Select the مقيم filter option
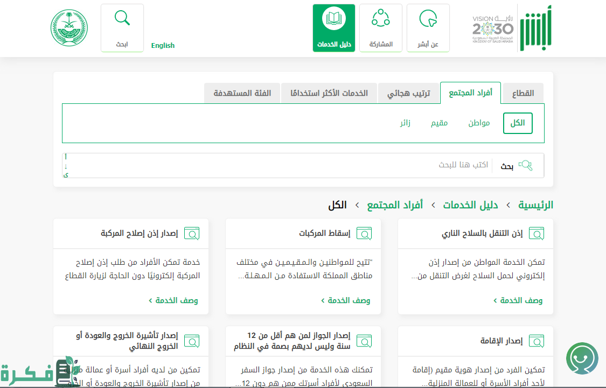Viewport: 606px width, 388px height. coord(440,123)
